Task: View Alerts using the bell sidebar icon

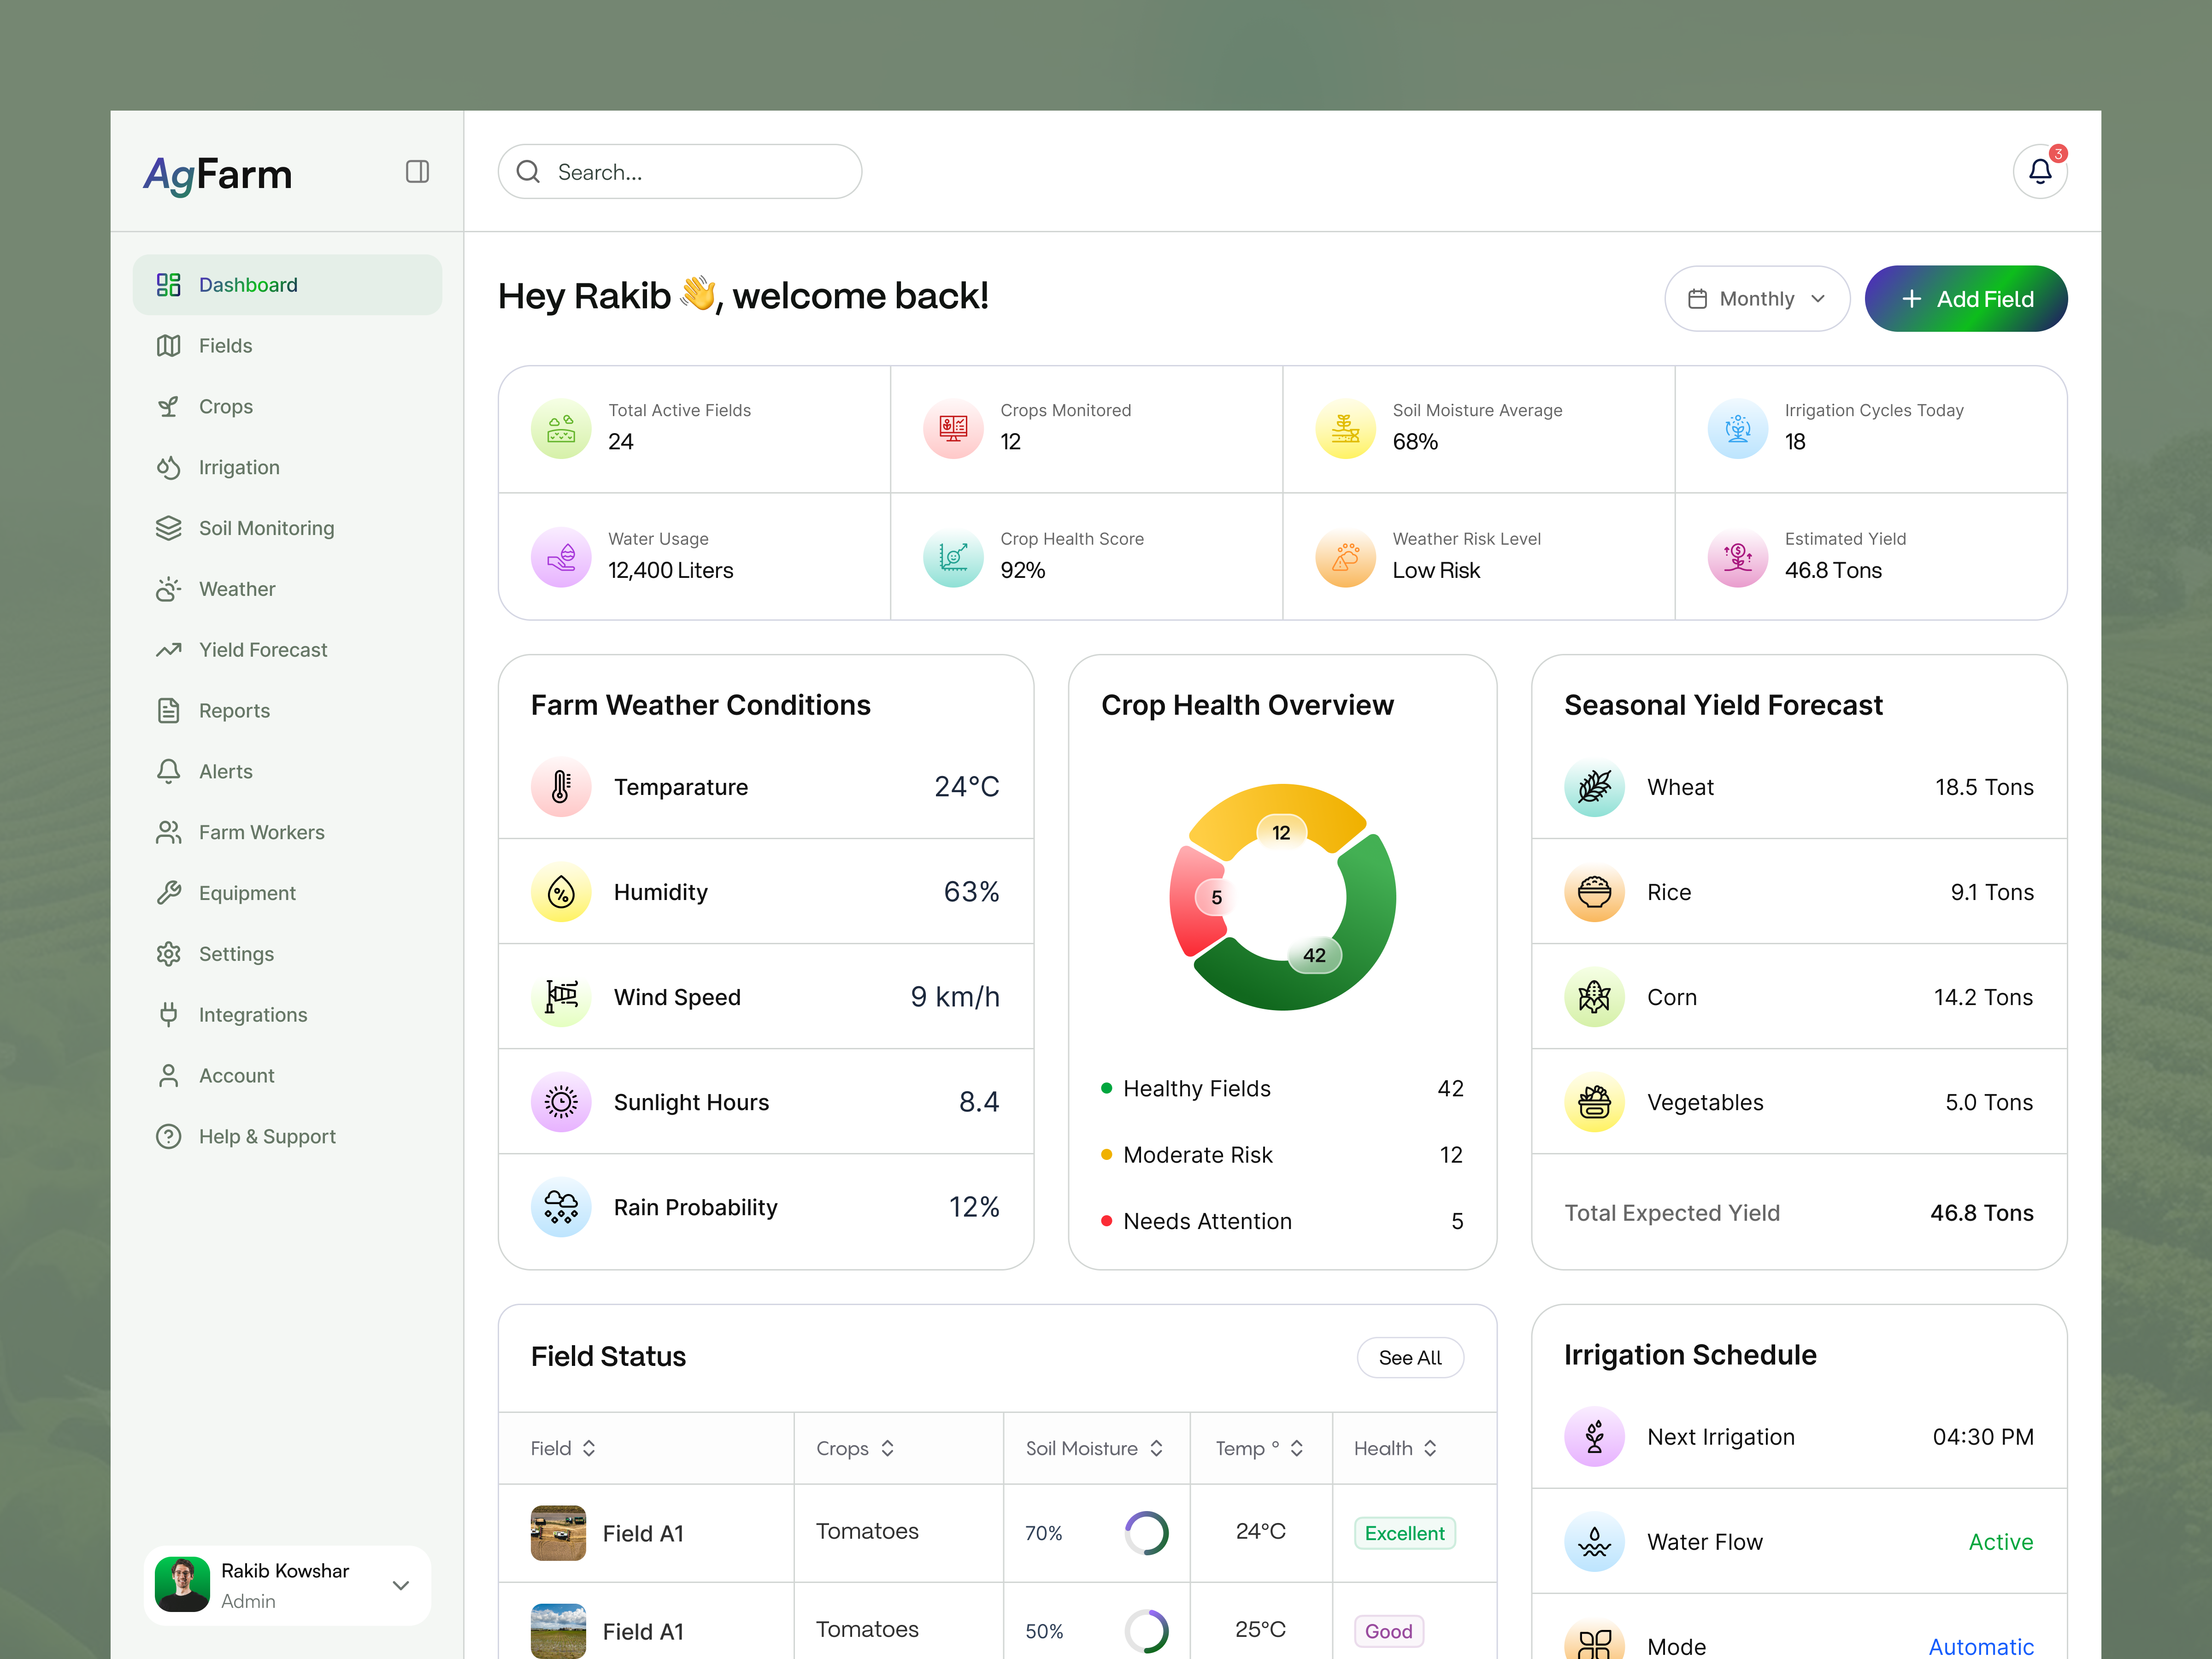Action: 226,771
